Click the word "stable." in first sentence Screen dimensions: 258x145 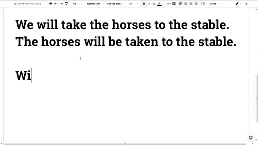210,25
